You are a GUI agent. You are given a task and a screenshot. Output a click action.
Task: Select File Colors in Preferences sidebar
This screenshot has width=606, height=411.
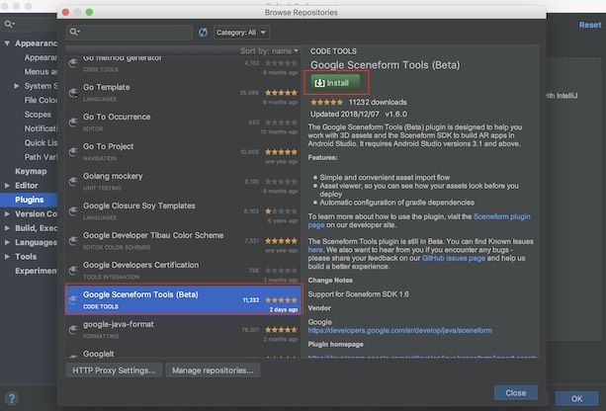coord(41,100)
